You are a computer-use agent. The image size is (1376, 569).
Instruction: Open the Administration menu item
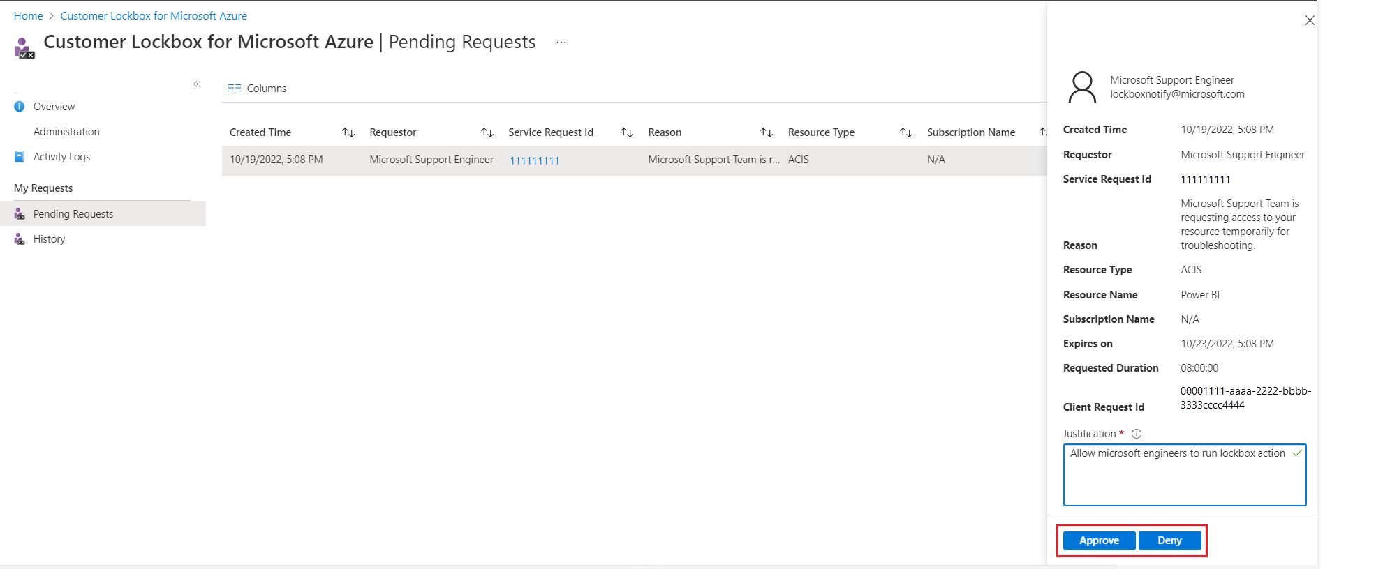click(66, 132)
